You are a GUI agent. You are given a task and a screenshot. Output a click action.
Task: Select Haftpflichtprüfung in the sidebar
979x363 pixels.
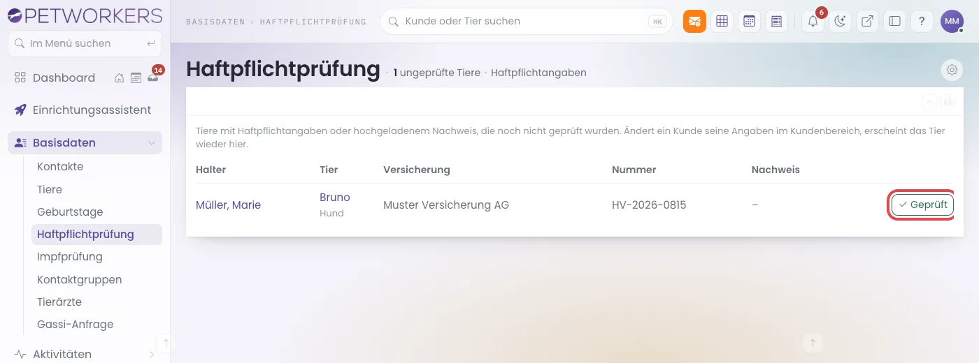pyautogui.click(x=97, y=235)
